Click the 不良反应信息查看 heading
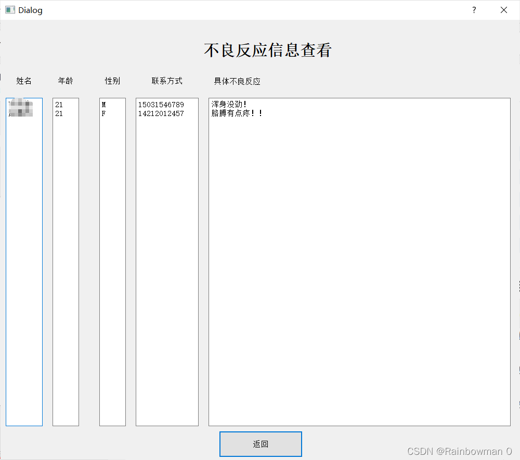This screenshot has height=460, width=520. click(x=267, y=50)
